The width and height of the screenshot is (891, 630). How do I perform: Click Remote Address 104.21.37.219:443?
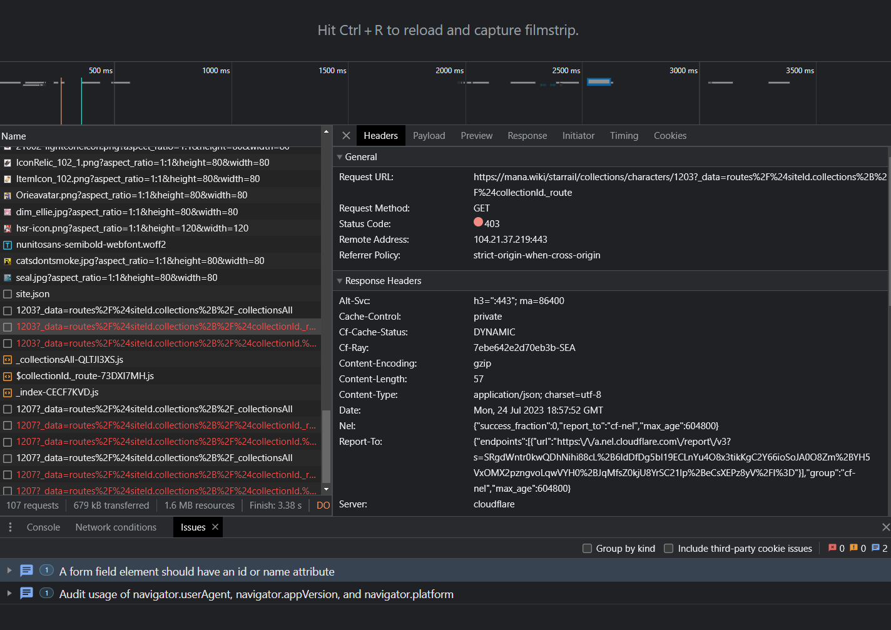click(511, 240)
